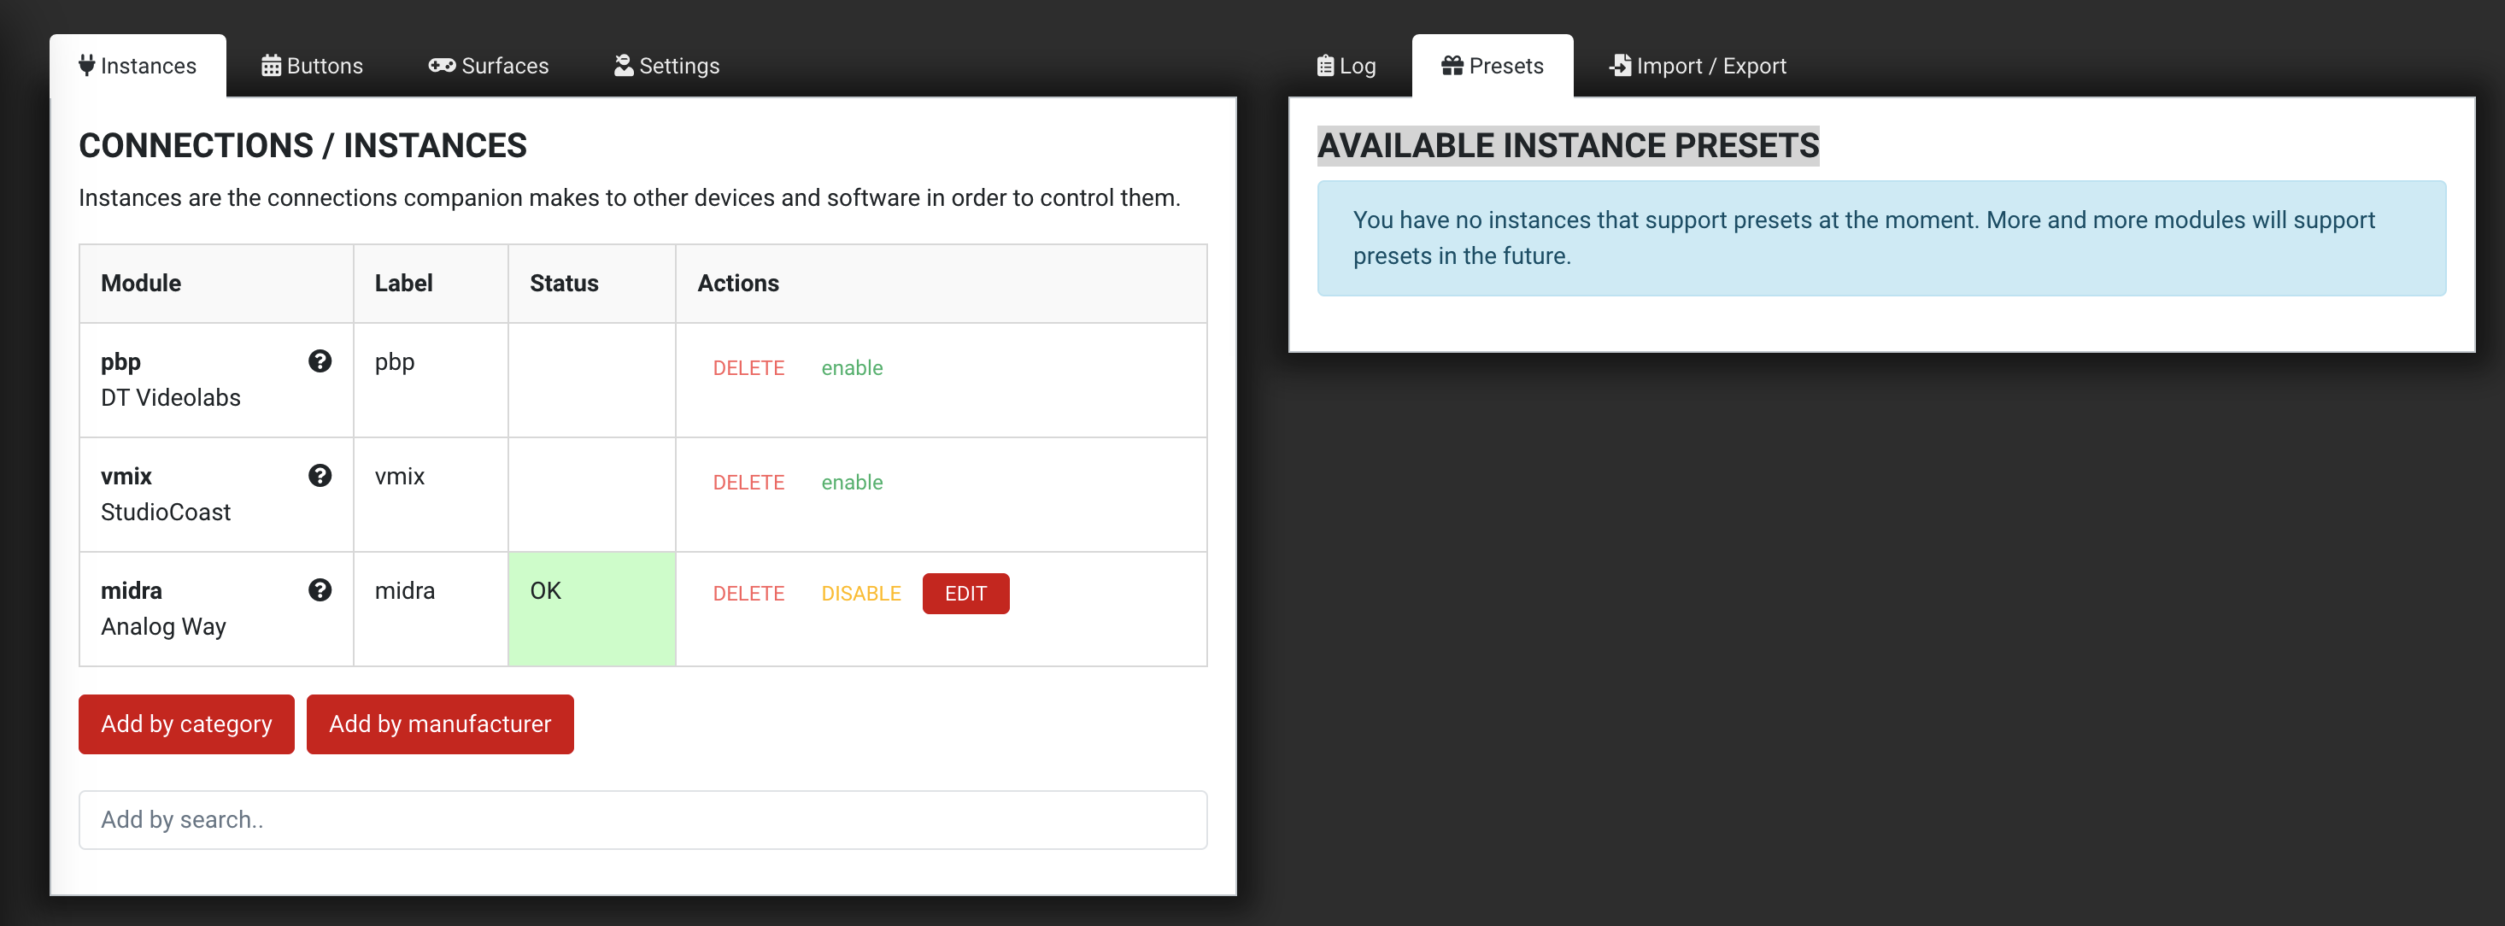Disable the midra instance
This screenshot has height=926, width=2505.
tap(861, 594)
